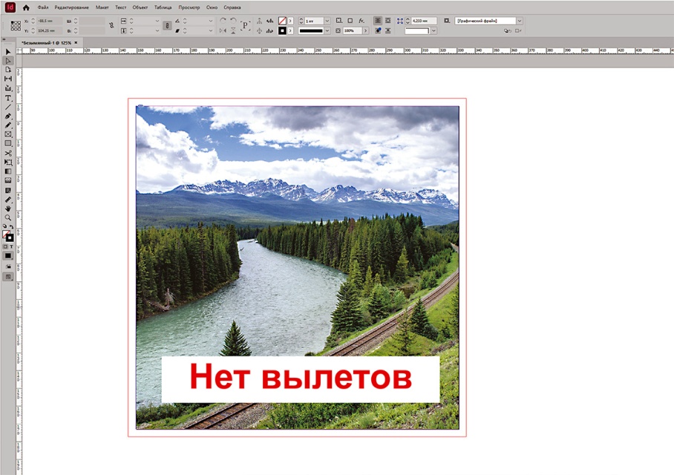
Task: Set the reference point locator grid
Action: click(x=16, y=26)
